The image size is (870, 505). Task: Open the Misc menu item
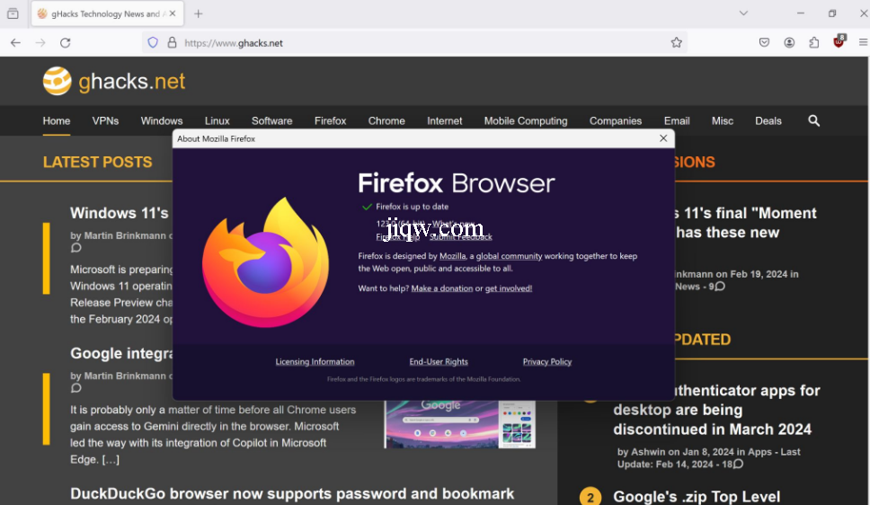(x=723, y=121)
